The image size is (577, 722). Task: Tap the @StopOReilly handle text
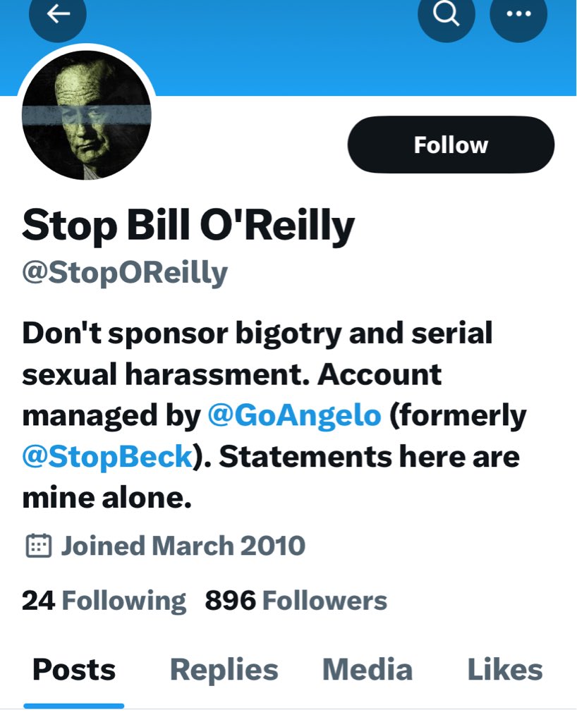coord(125,272)
